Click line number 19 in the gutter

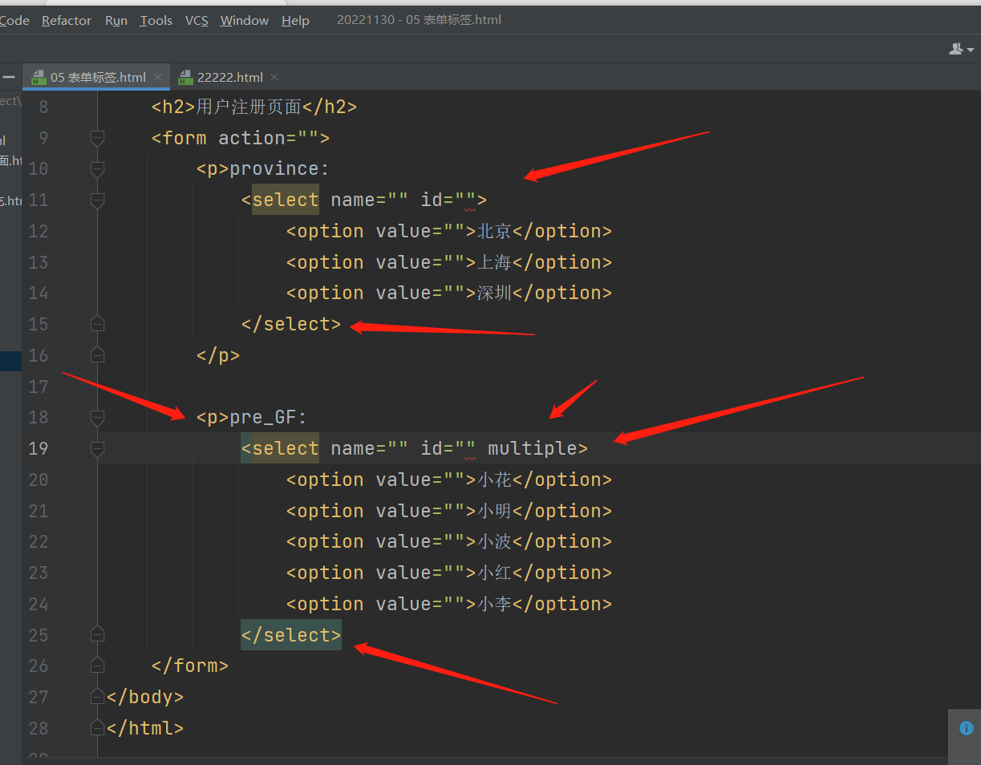[39, 448]
